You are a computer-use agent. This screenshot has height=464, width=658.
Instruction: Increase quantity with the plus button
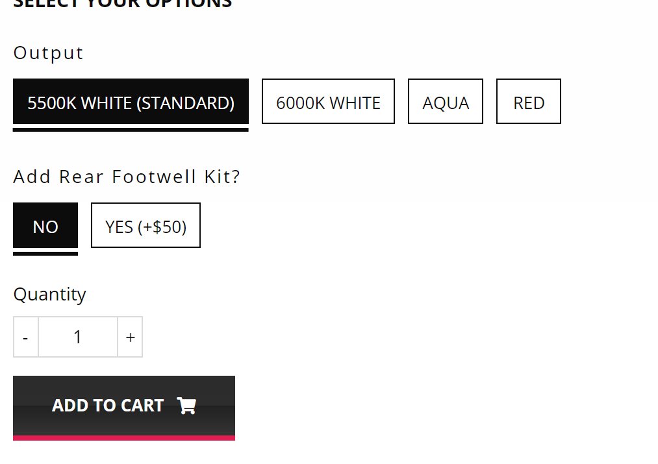[130, 337]
